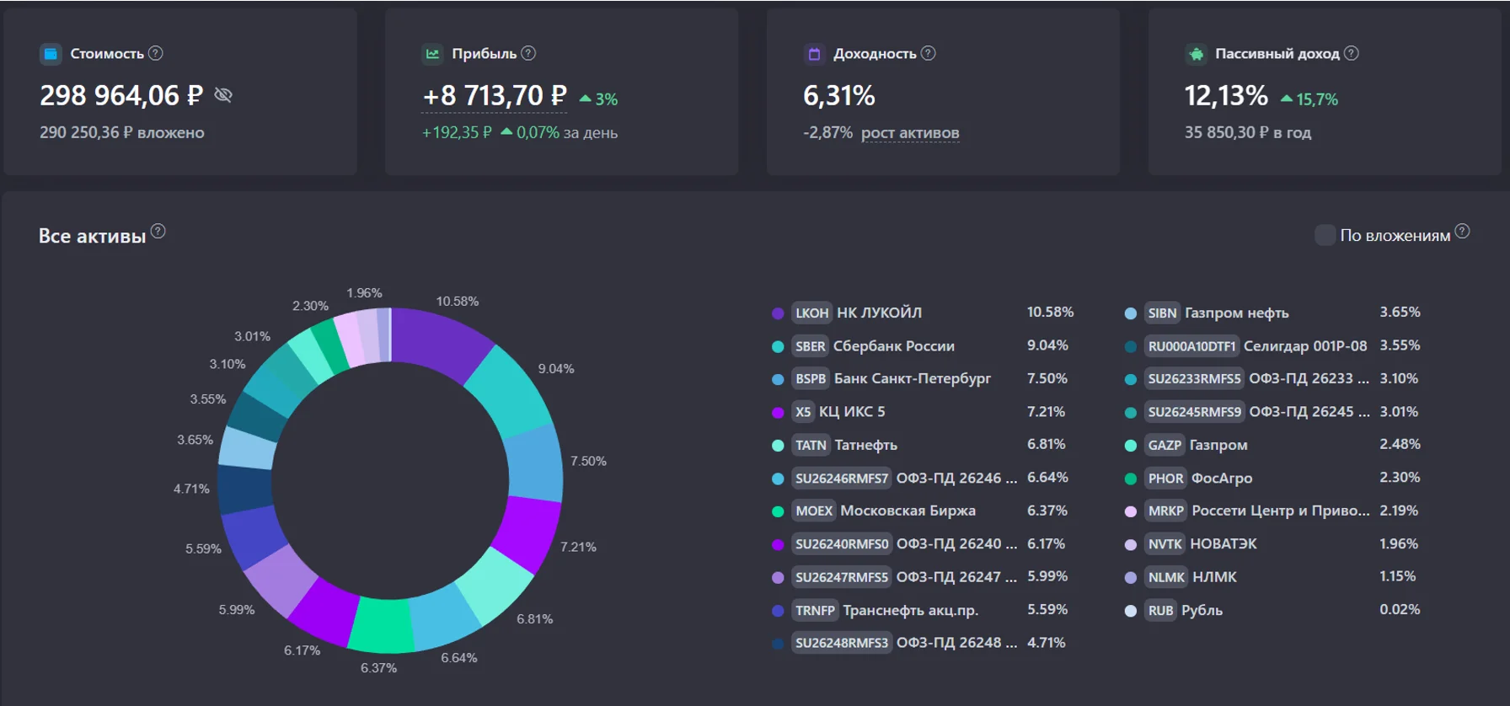Click the SIBN ticker badge
This screenshot has width=1510, height=706.
pos(1162,313)
